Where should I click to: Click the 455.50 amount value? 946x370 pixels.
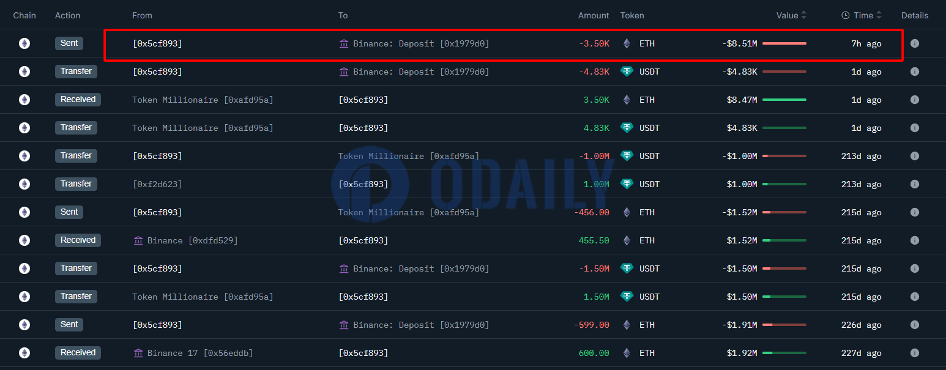click(x=594, y=240)
